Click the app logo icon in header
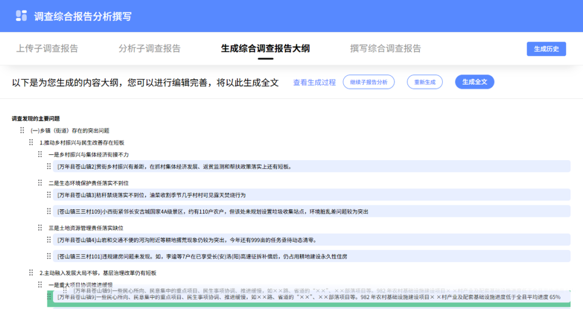This screenshot has height=309, width=583. tap(22, 16)
